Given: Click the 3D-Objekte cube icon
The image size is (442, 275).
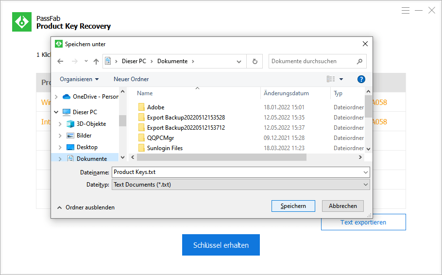Looking at the screenshot, I should tap(70, 124).
